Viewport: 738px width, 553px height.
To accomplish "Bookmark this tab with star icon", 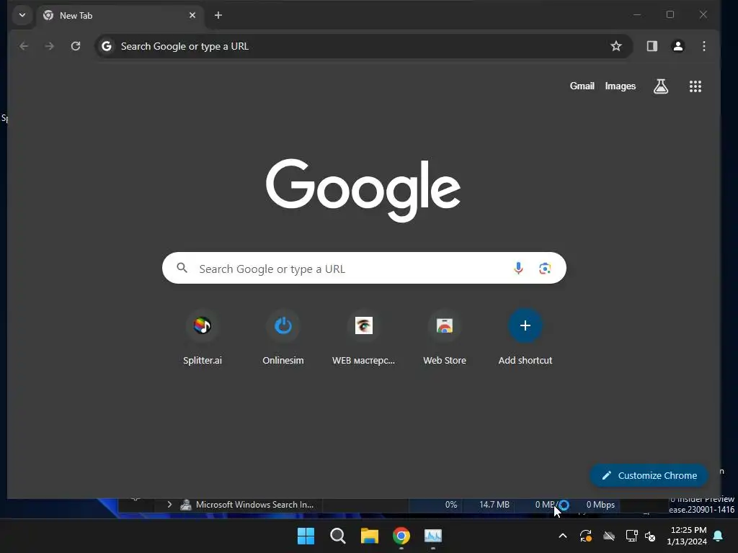I will [615, 46].
